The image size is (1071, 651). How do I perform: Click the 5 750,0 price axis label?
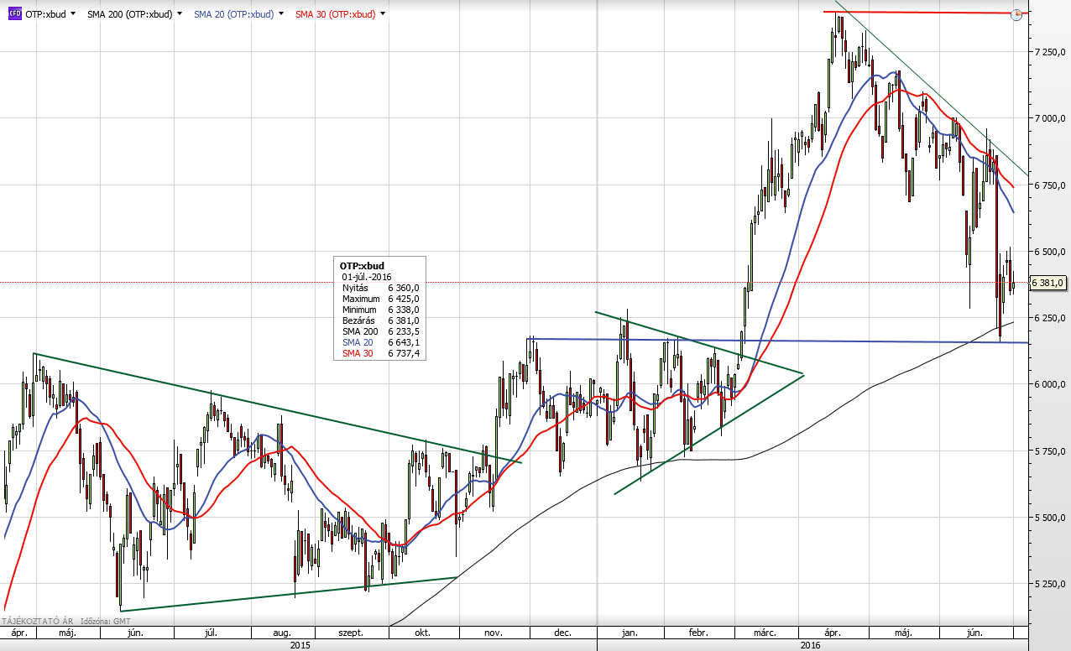[1050, 451]
